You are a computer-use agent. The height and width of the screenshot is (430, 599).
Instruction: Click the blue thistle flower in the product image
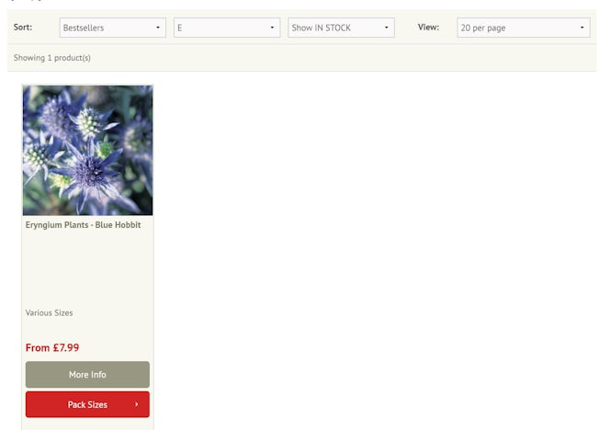click(x=89, y=168)
